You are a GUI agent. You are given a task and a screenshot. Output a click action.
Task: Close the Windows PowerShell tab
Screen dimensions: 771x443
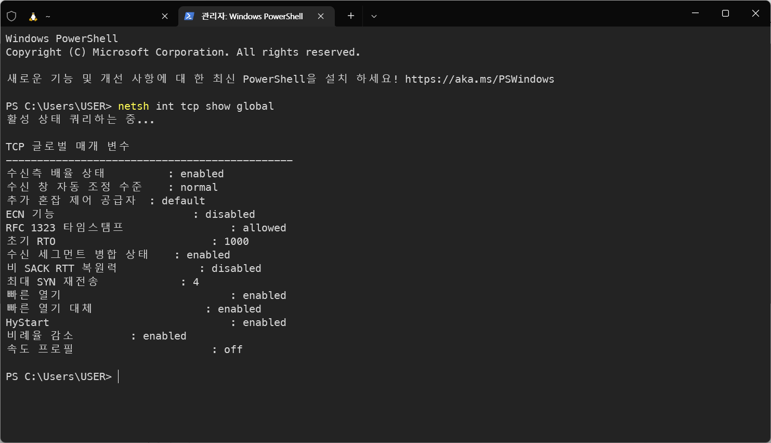click(321, 16)
